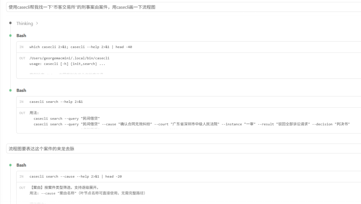361x204 pixels.
Task: Expand the faded truncated output in second Bash block
Action: tap(112, 129)
